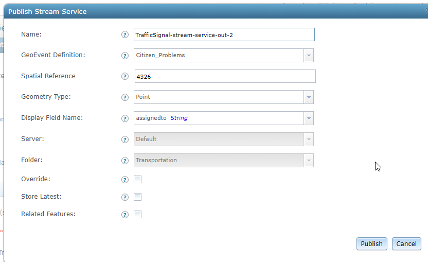The width and height of the screenshot is (428, 262).
Task: Open Related Features help icon
Action: (x=124, y=215)
